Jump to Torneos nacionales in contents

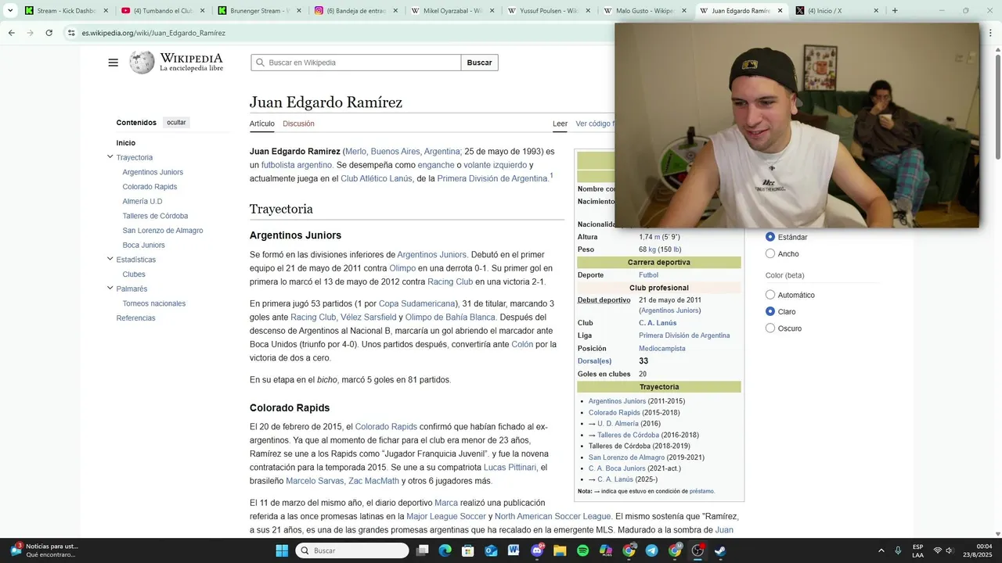pyautogui.click(x=154, y=303)
